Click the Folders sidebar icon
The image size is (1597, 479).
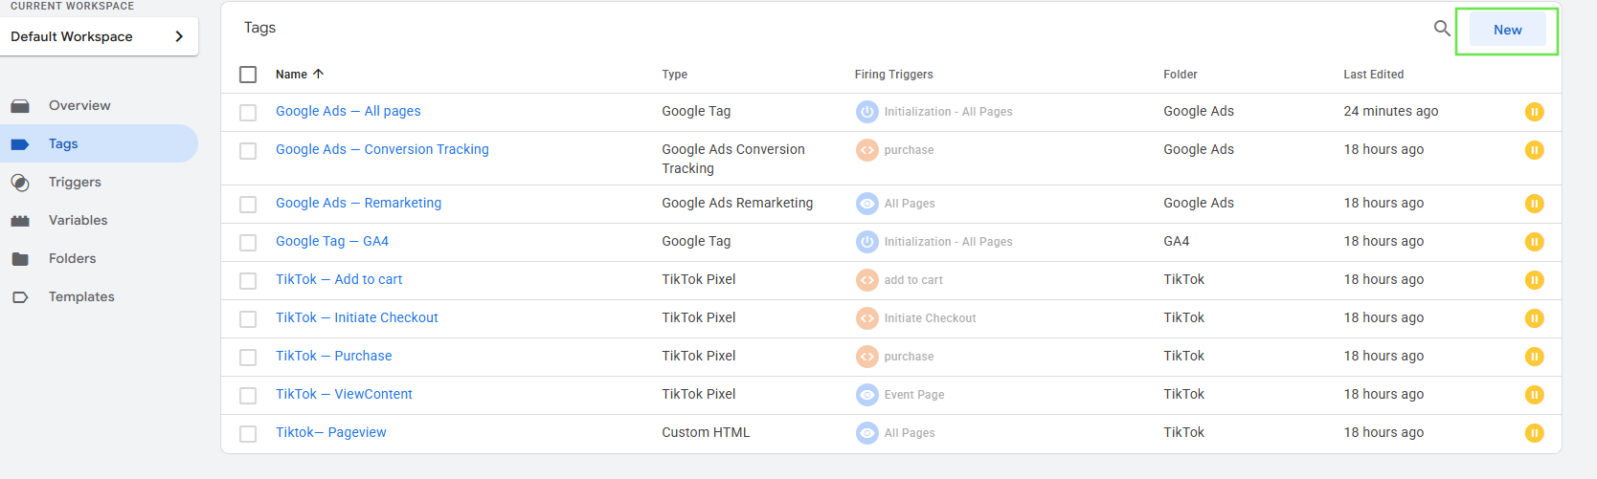[x=20, y=259]
